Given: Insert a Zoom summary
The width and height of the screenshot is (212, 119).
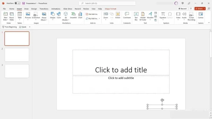Looking at the screenshot, I should click(x=105, y=16).
